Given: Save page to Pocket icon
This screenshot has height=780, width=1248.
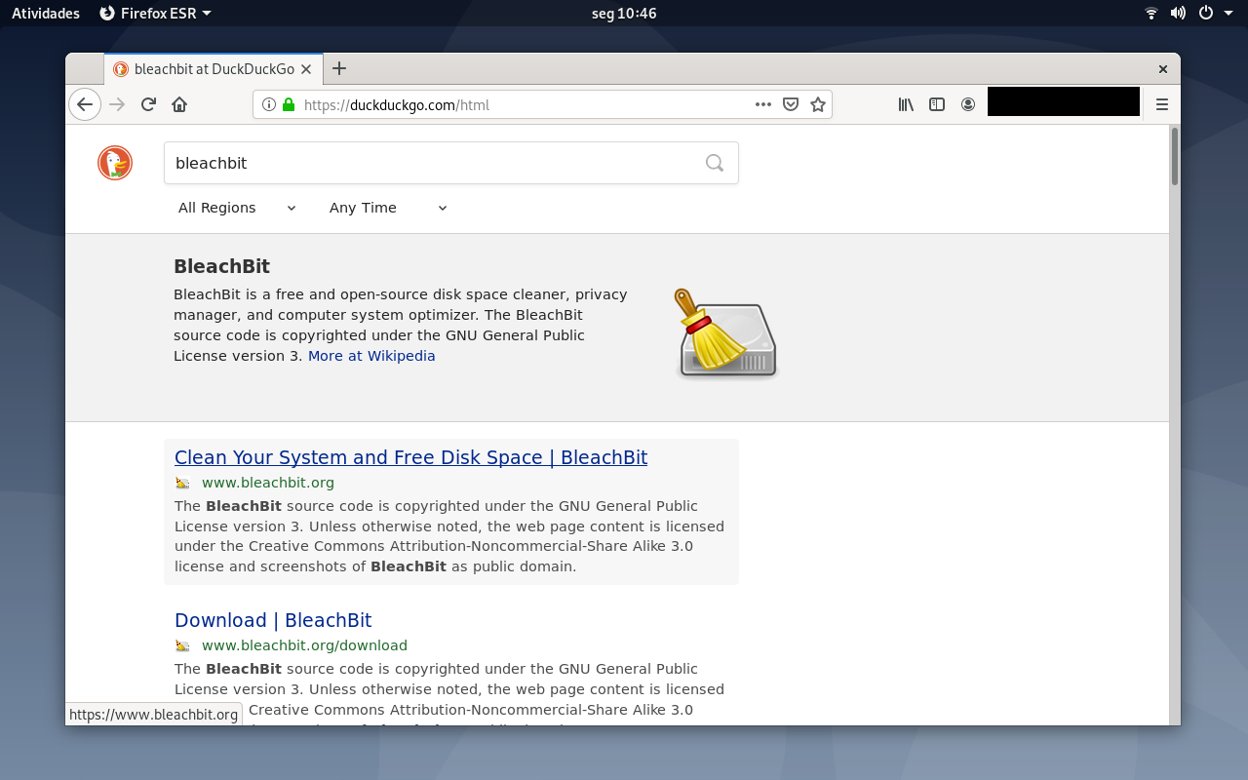Looking at the screenshot, I should click(791, 104).
